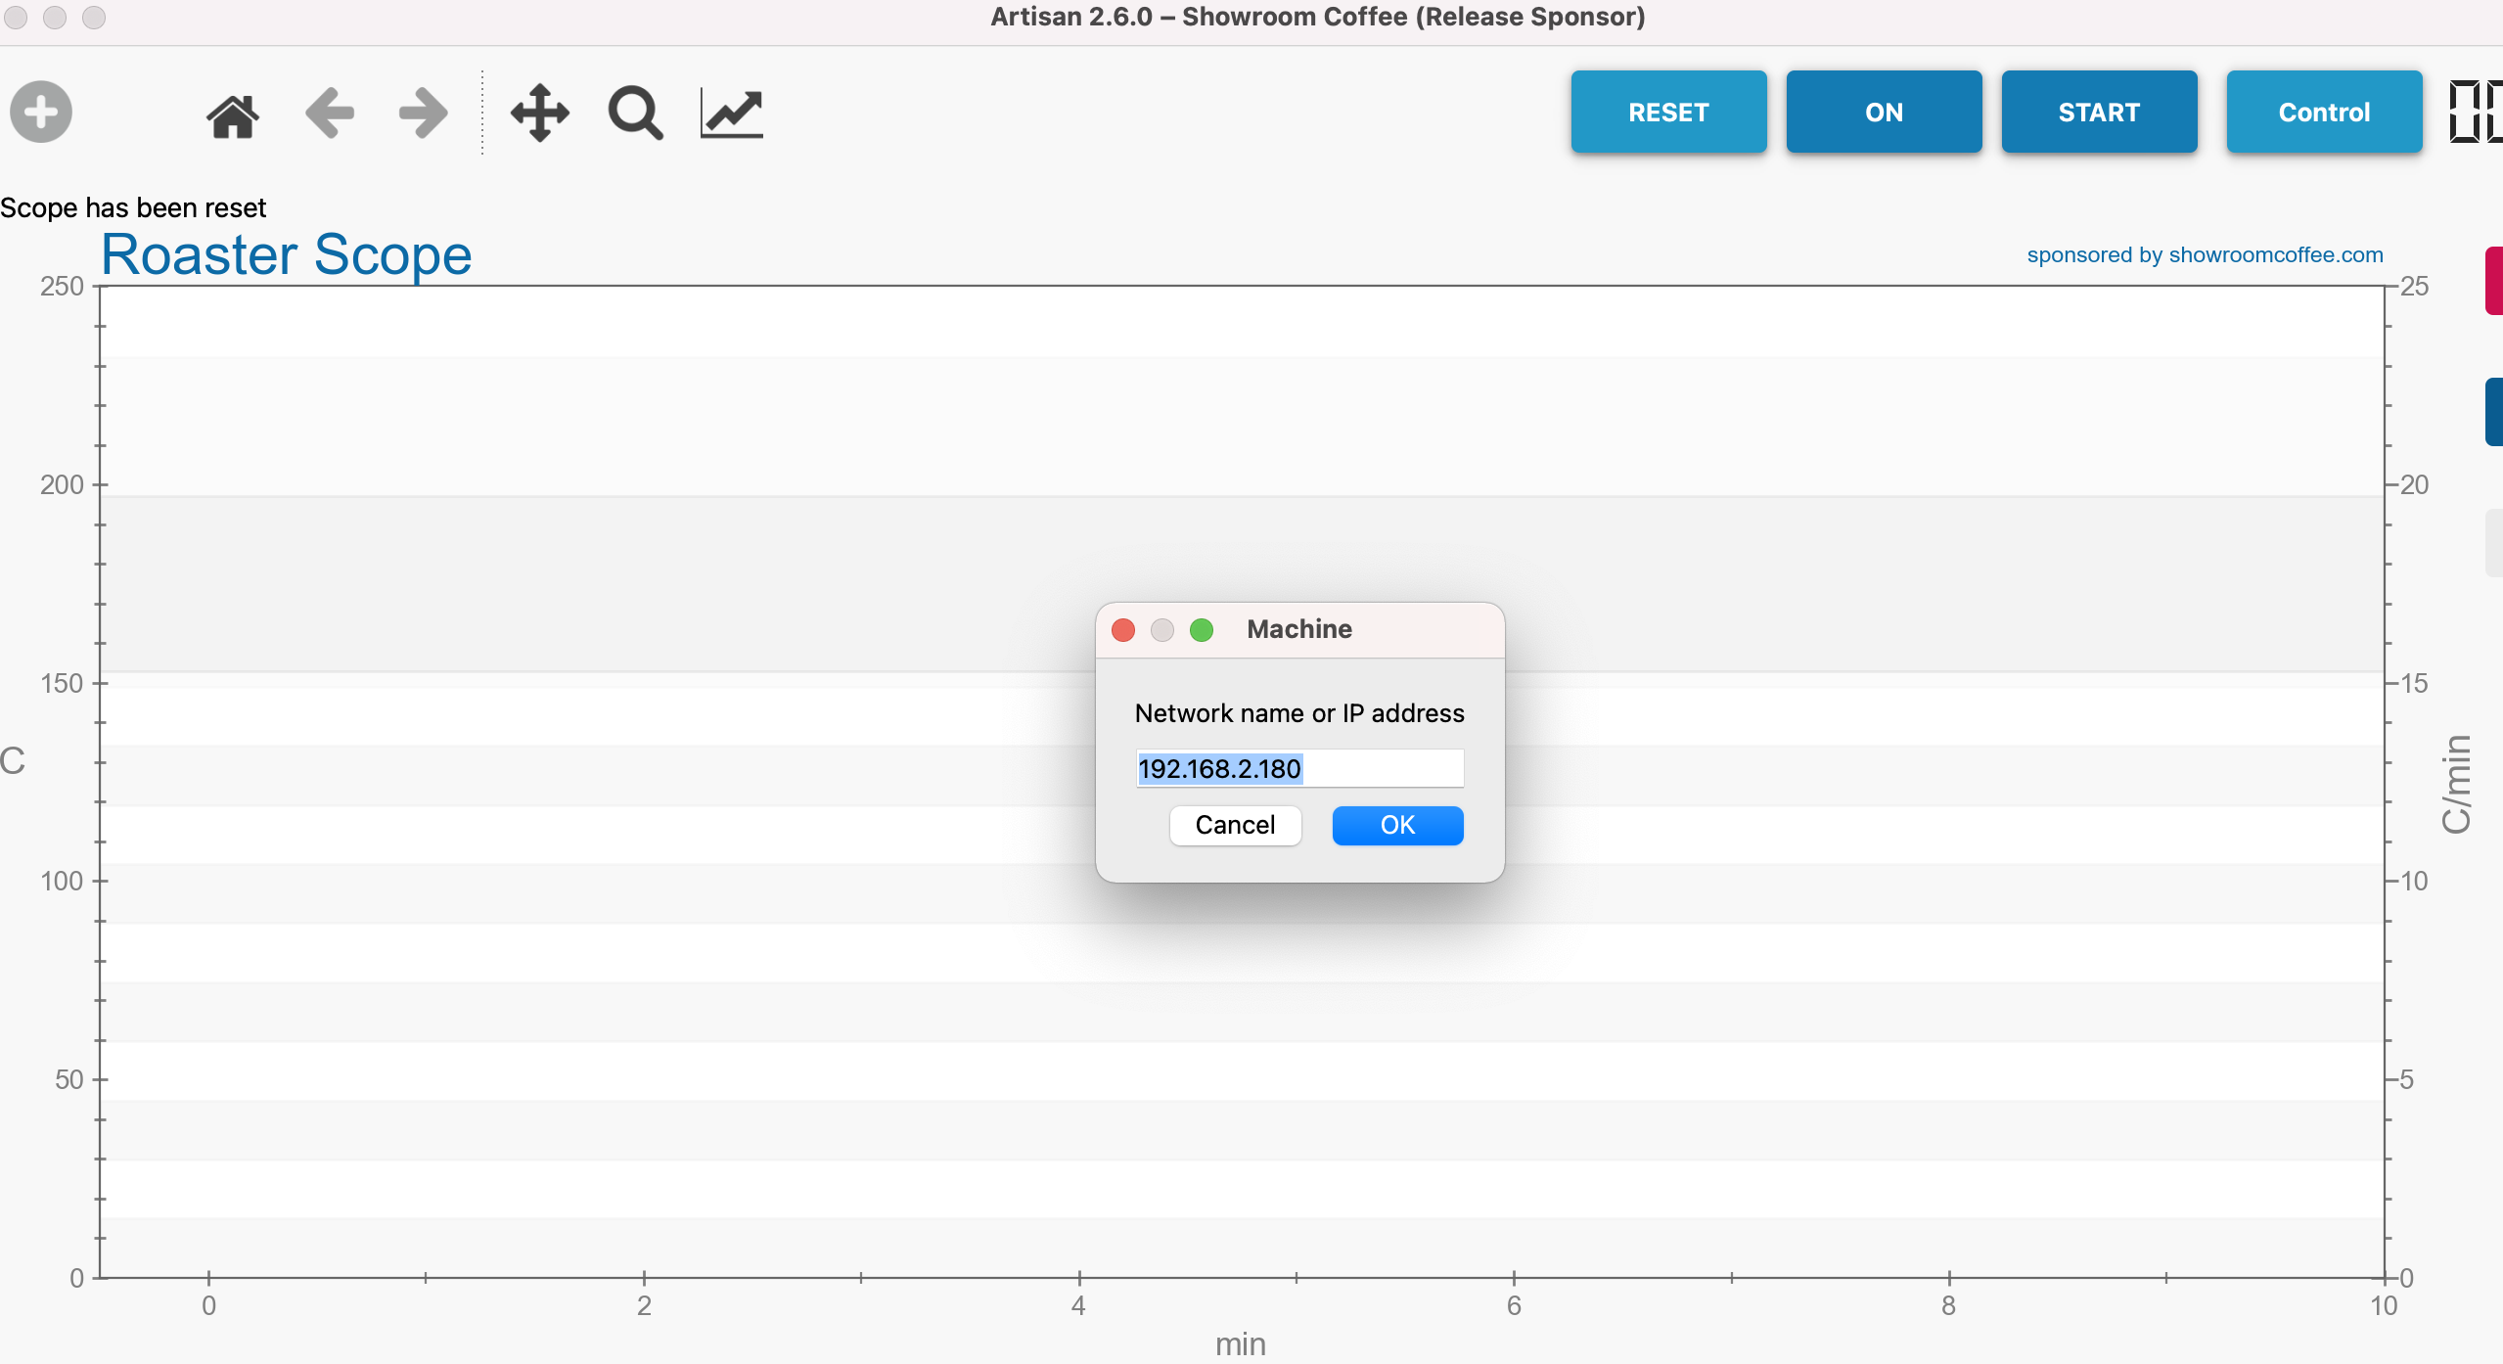Open the line chart options icon
The image size is (2503, 1364).
tap(732, 114)
